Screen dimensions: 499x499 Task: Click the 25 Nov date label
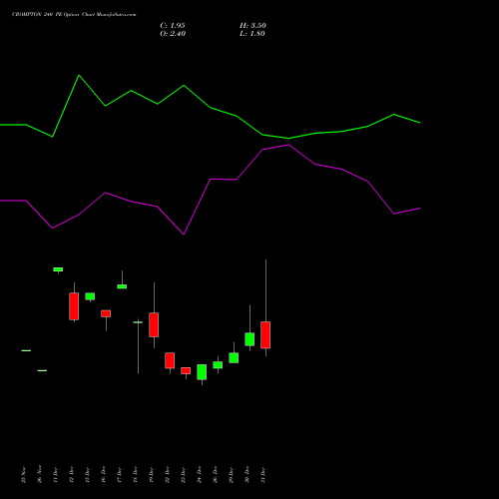point(23,475)
